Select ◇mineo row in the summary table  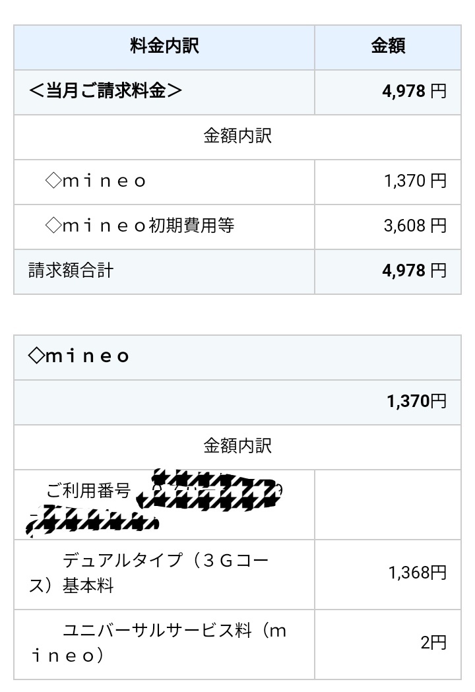tap(96, 181)
